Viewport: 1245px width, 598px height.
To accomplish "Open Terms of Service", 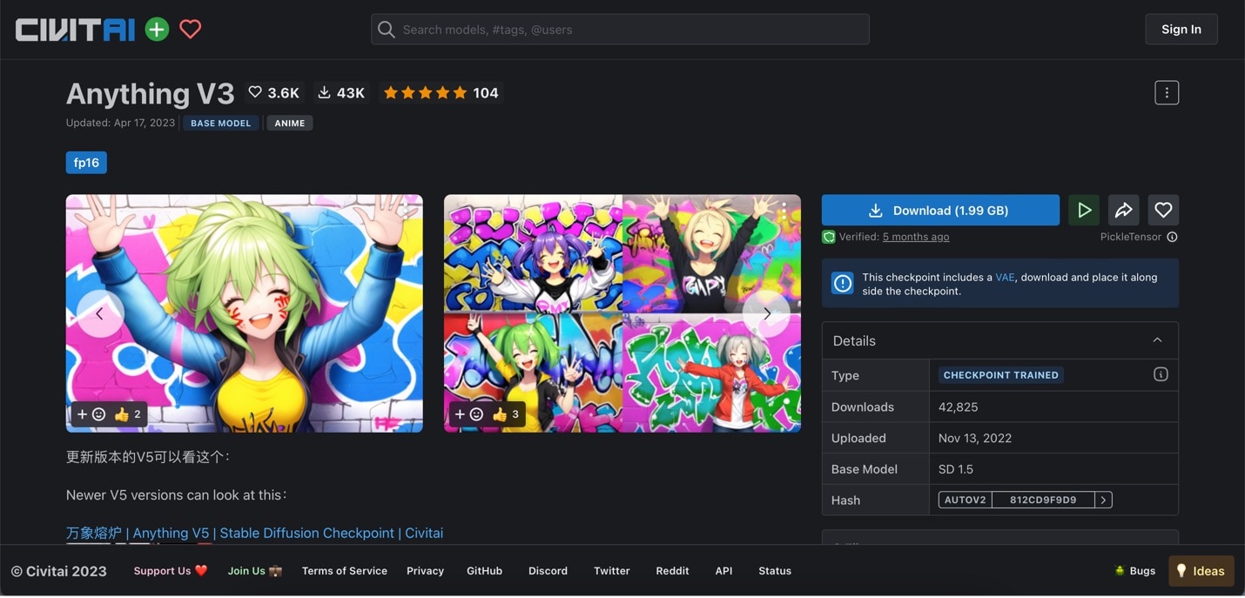I will coord(344,571).
